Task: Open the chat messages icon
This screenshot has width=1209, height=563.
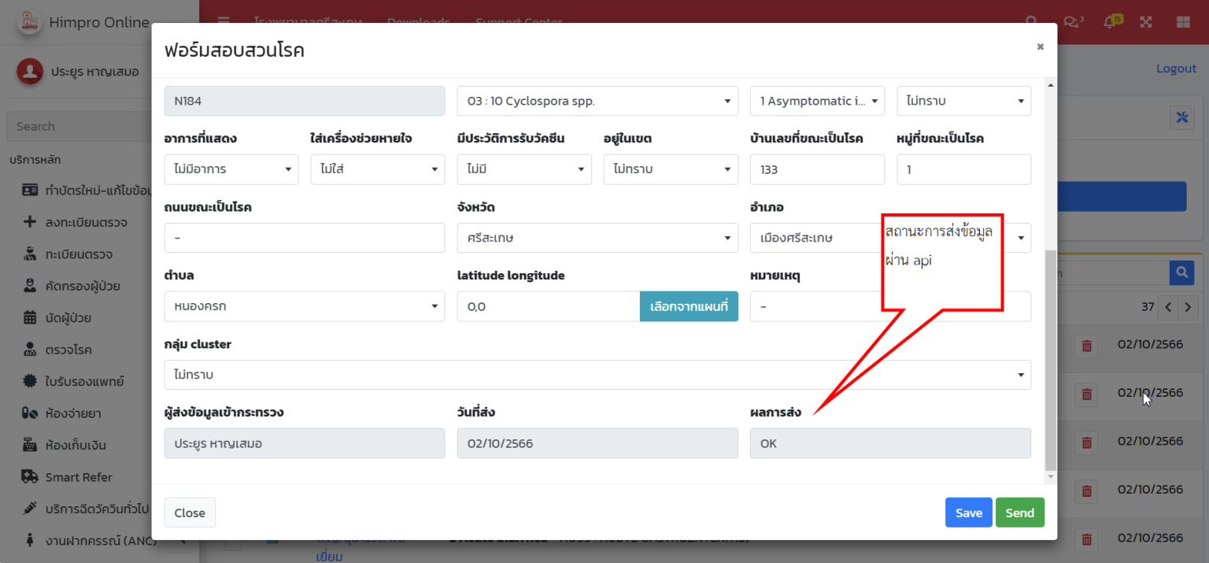Action: click(1072, 22)
